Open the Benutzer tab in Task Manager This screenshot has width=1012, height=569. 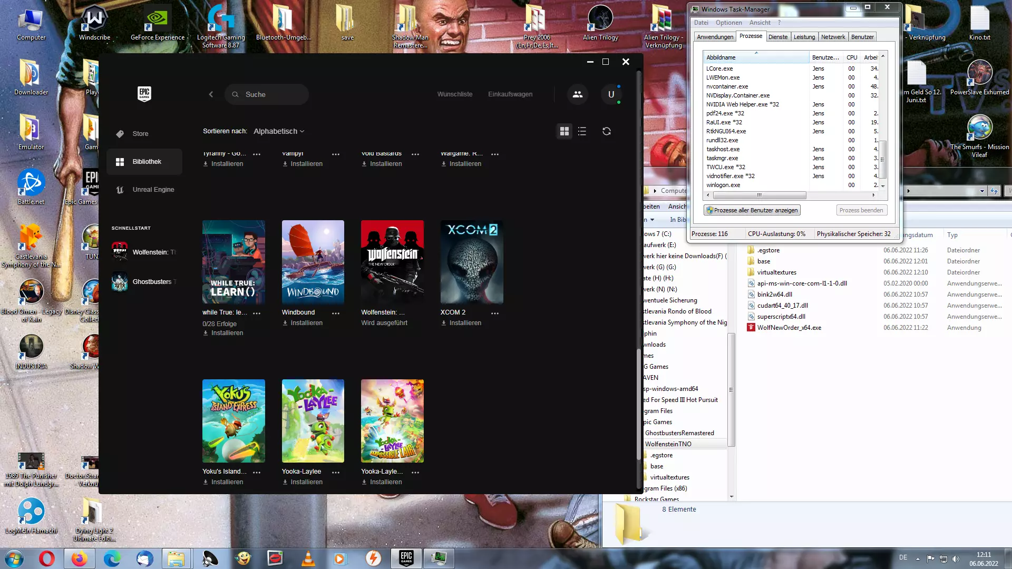tap(862, 37)
